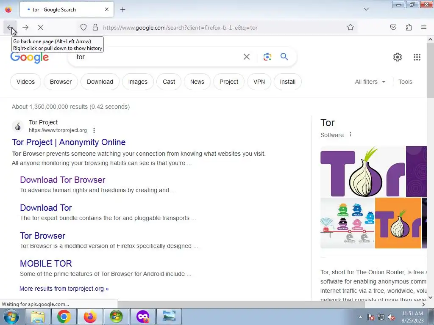Show hidden system tray icons
Viewport: 434px width, 325px height.
[360, 317]
